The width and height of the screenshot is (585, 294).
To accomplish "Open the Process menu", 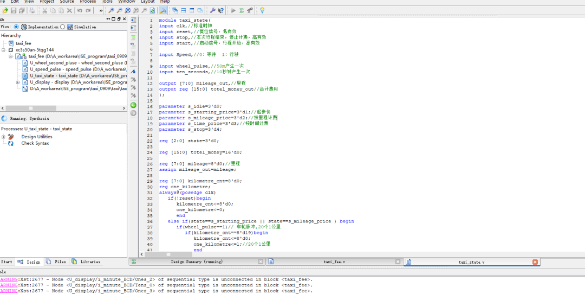I will pos(88,2).
